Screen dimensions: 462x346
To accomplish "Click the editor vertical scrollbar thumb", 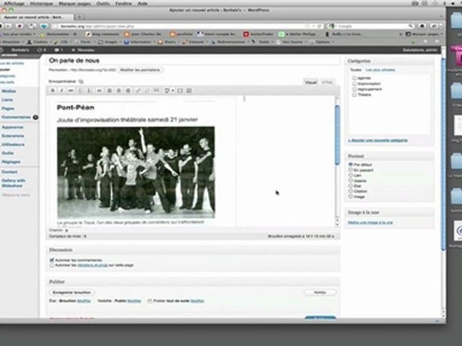I will tap(337, 135).
